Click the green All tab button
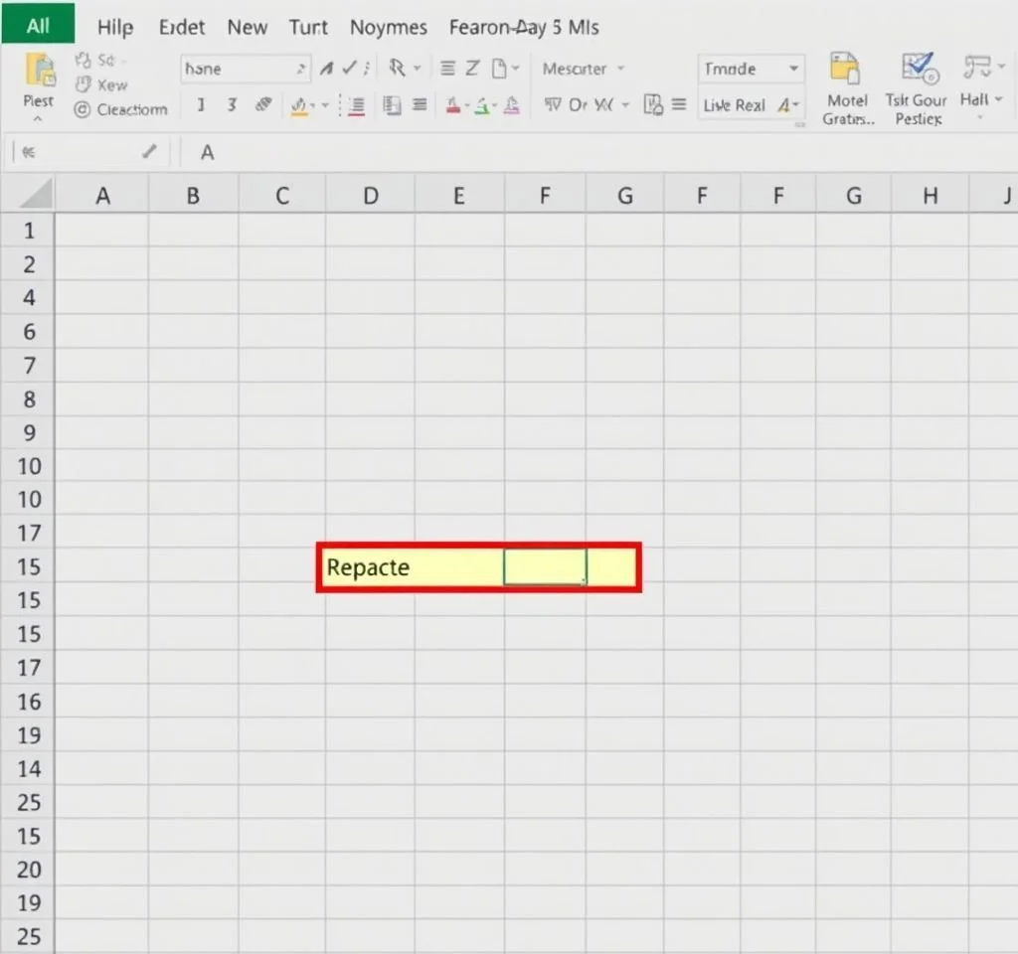Image resolution: width=1018 pixels, height=954 pixels. coord(38,26)
